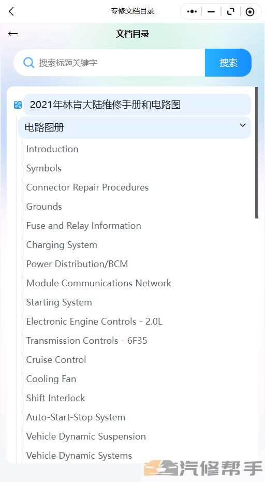This screenshot has width=265, height=482.
Task: Select Module Communications Network
Action: click(99, 283)
